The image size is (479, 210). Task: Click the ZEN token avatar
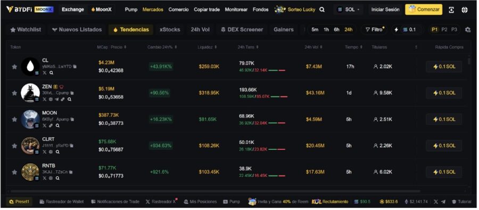click(x=30, y=93)
